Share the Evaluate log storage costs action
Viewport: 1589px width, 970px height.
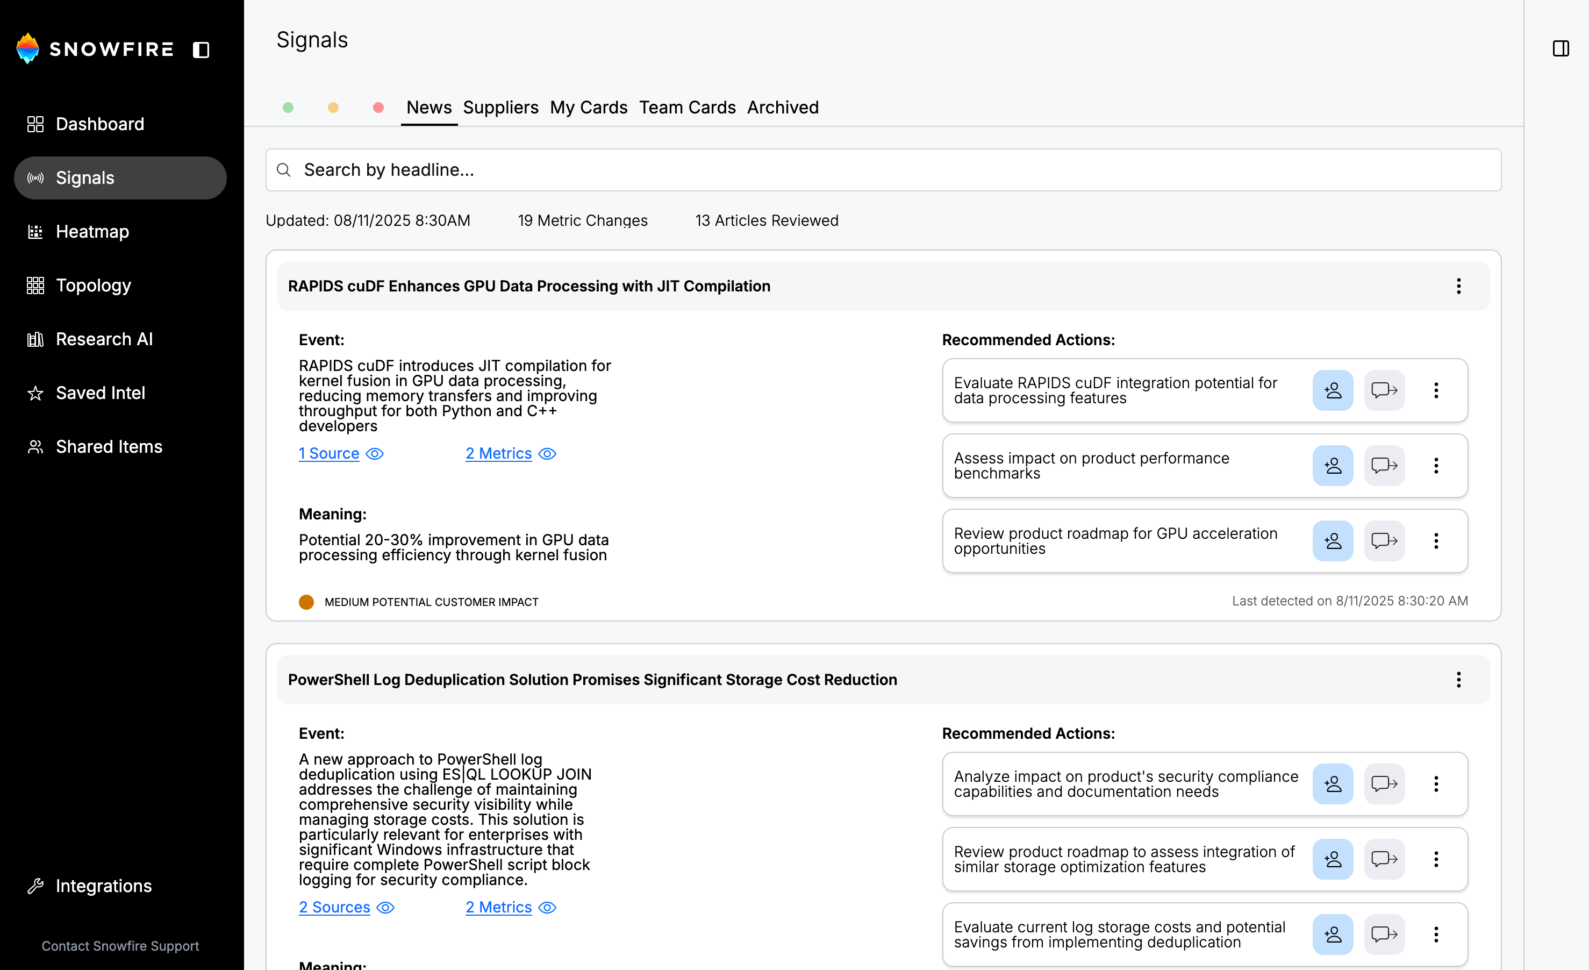(1384, 935)
